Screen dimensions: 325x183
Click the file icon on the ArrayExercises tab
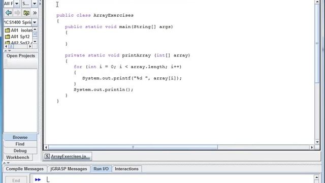click(47, 156)
